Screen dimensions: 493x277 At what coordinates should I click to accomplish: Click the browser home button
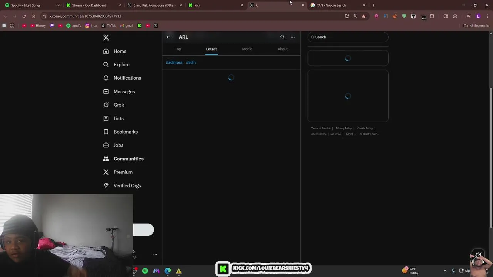[x=33, y=16]
